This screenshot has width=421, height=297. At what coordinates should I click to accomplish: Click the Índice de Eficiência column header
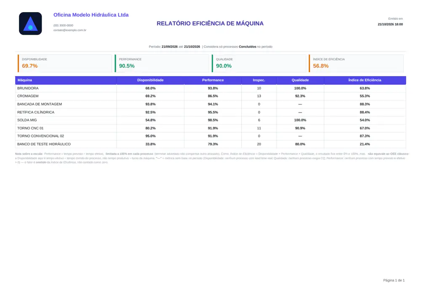365,80
